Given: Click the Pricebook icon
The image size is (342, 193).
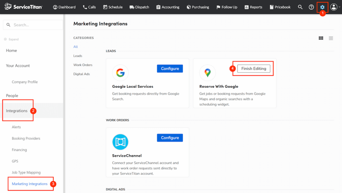Looking at the screenshot, I should click(x=271, y=7).
